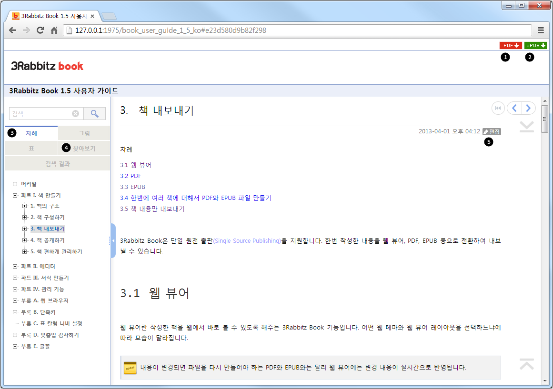Open link 3.1 웹 뷰어
Screen dimensions: 553x389
click(x=135, y=165)
